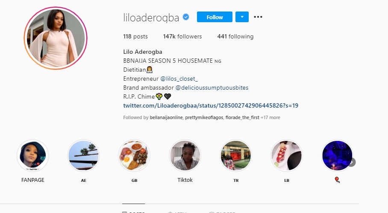The width and height of the screenshot is (388, 213).
Task: Open the FANPAGE story highlight
Action: [32, 155]
